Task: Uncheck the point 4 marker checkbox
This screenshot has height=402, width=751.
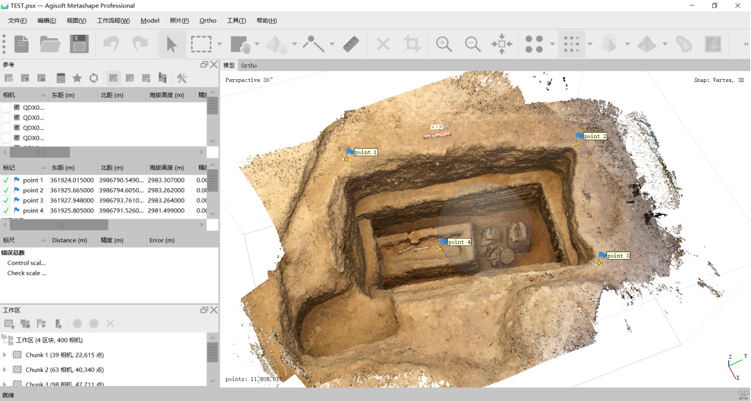Action: click(x=6, y=210)
